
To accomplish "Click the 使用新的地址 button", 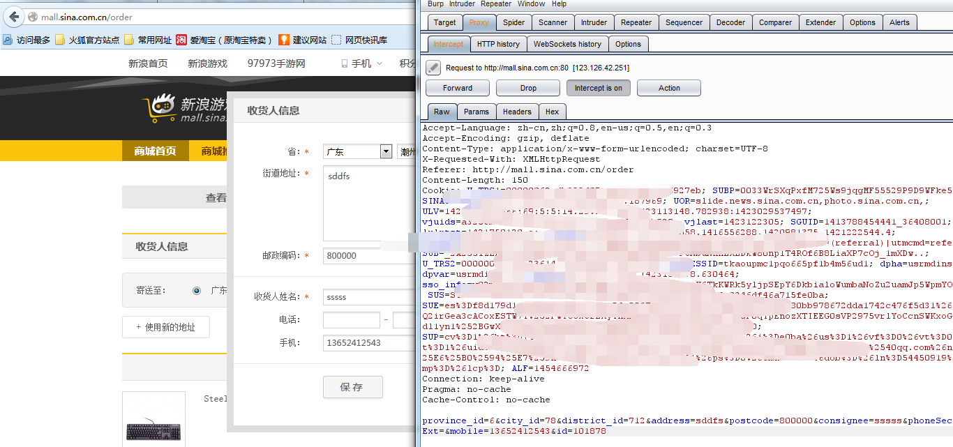I will click(x=166, y=327).
